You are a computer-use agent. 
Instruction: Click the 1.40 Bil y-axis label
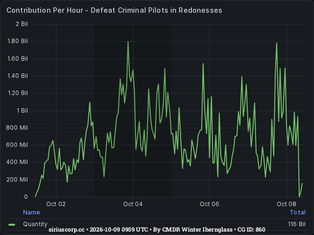click(18, 76)
